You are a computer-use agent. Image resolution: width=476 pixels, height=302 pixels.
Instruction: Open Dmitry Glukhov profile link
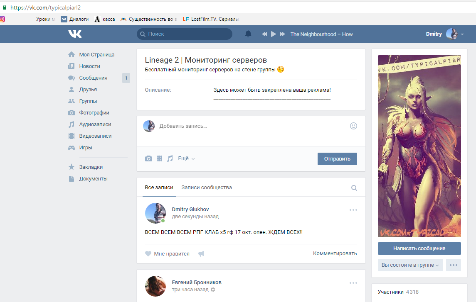(190, 209)
